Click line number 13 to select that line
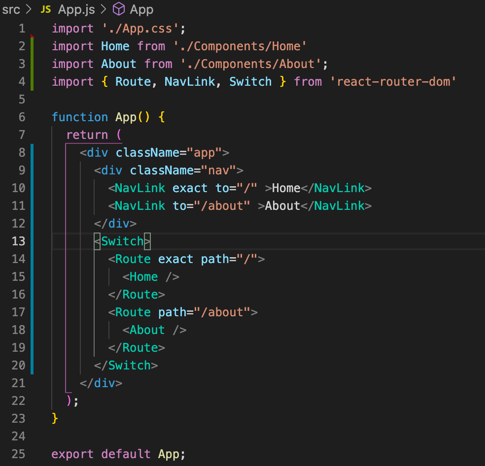485x466 pixels. [x=19, y=241]
